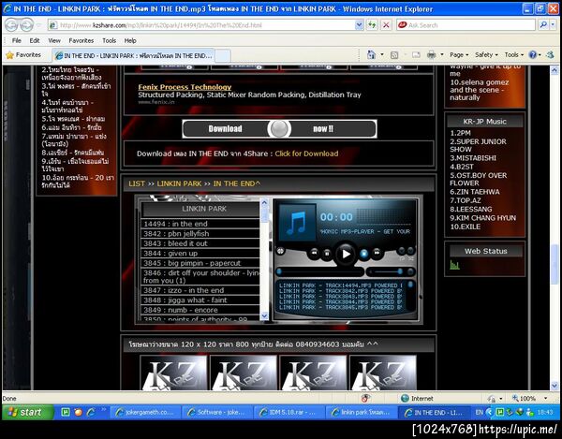This screenshot has width=562, height=439.
Task: Open the Tools command bar dropdown
Action: coord(514,55)
